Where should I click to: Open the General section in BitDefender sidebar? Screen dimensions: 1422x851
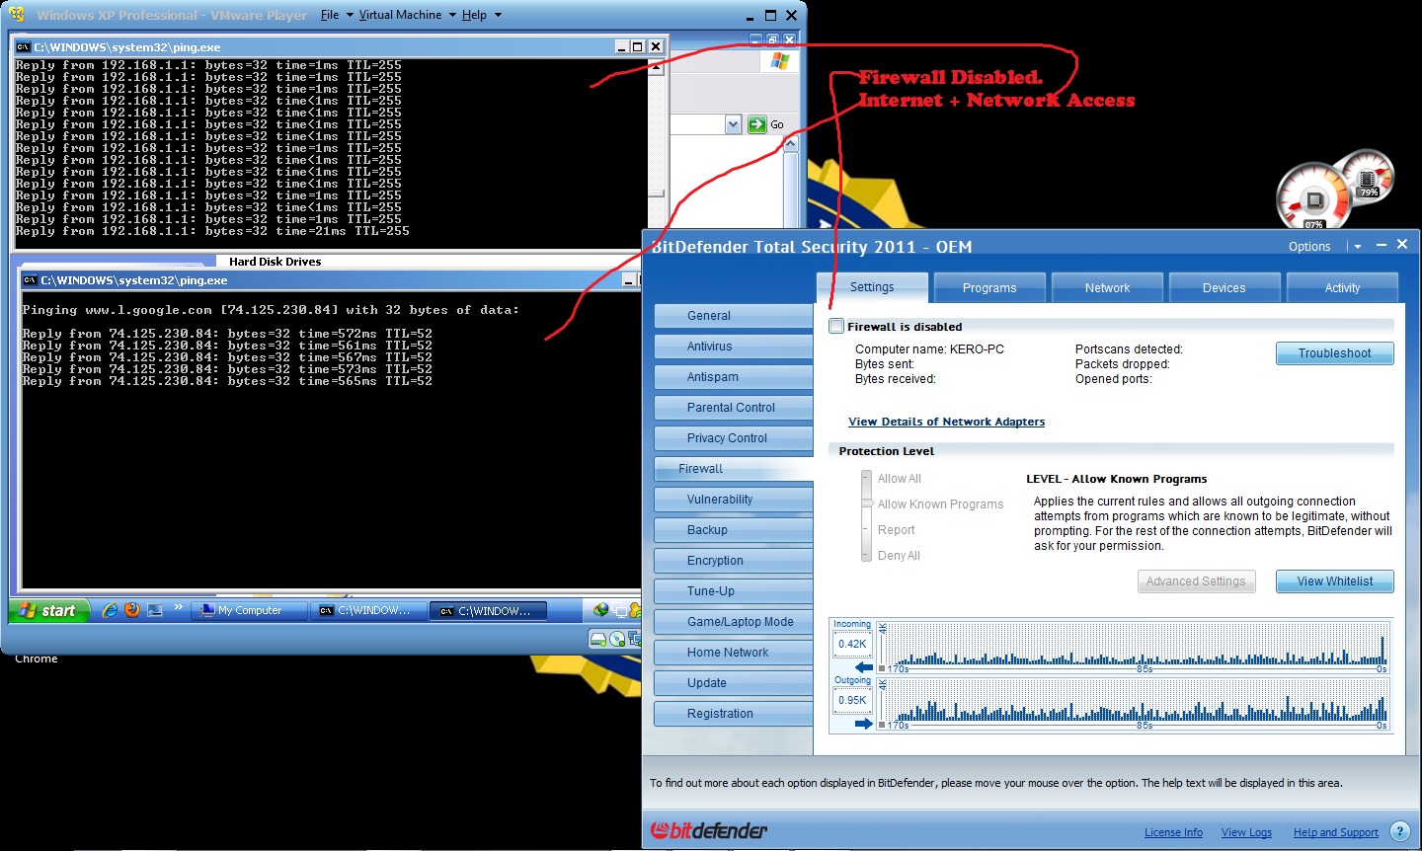click(x=733, y=316)
